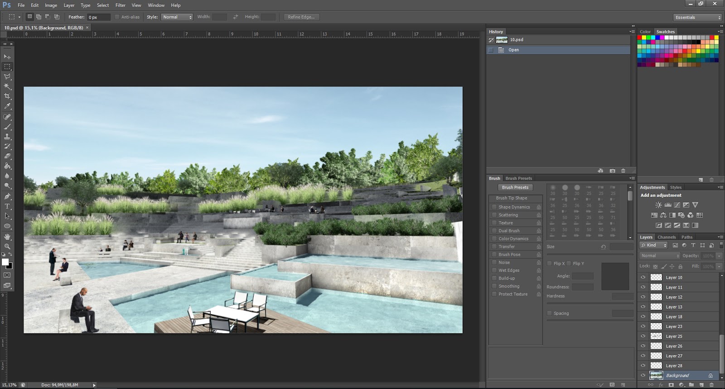This screenshot has height=389, width=725.
Task: Open the Layer menu
Action: tap(69, 5)
